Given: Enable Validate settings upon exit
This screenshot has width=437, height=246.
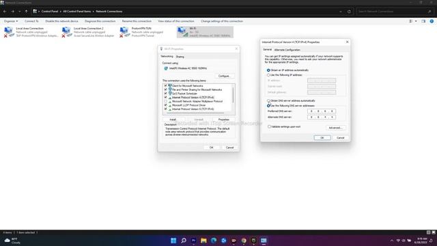Looking at the screenshot, I should coord(269,126).
